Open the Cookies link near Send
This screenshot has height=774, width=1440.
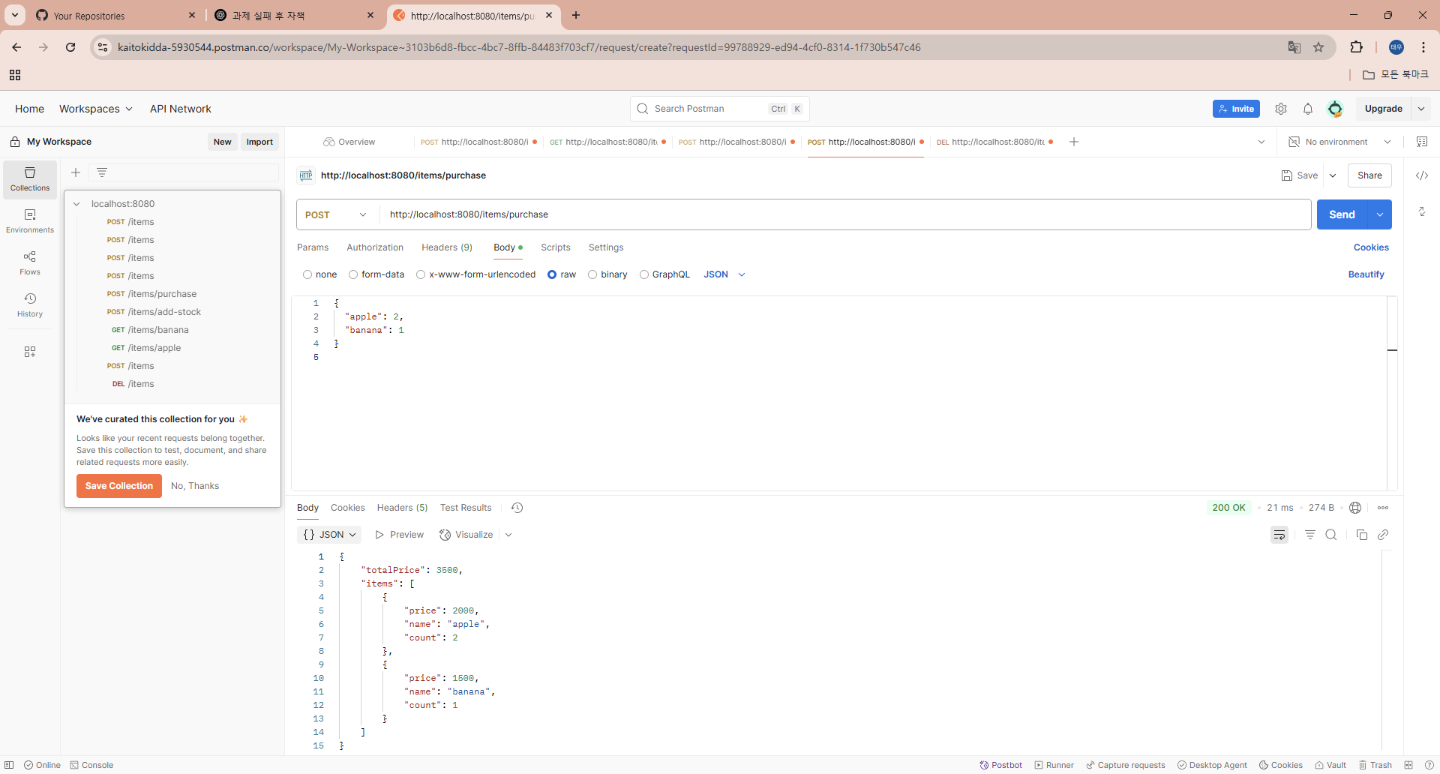(x=1371, y=247)
